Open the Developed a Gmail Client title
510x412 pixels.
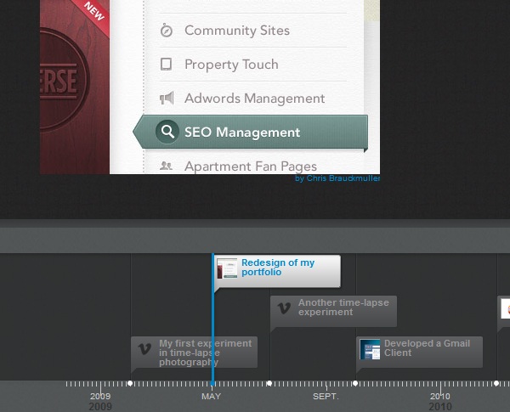coord(421,348)
